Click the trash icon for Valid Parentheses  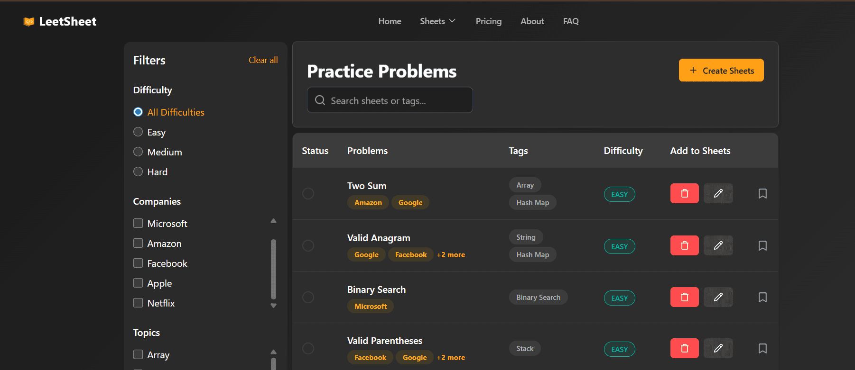684,349
